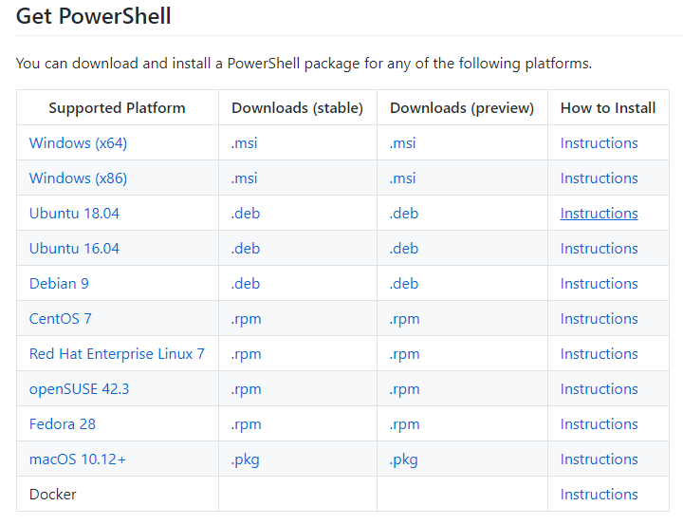Download preview .rpm for Fedora 28
This screenshot has height=525, width=683.
[405, 424]
